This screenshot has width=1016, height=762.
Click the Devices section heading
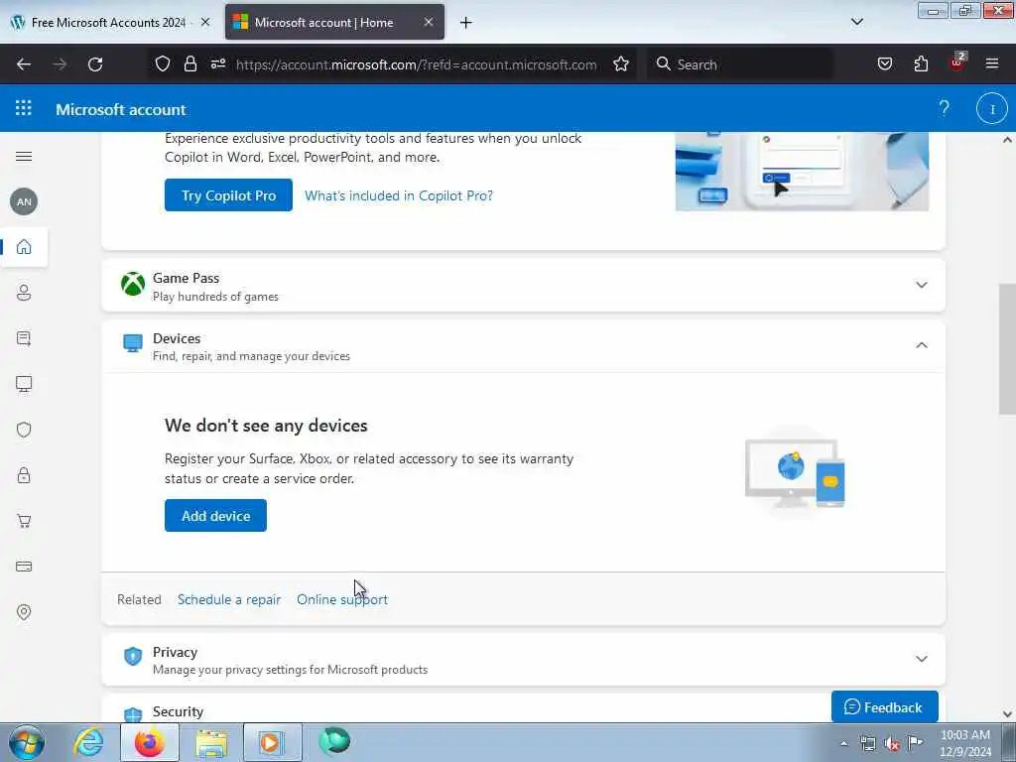click(177, 338)
